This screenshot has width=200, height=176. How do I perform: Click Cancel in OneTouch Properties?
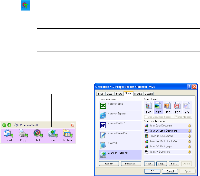[170, 171]
